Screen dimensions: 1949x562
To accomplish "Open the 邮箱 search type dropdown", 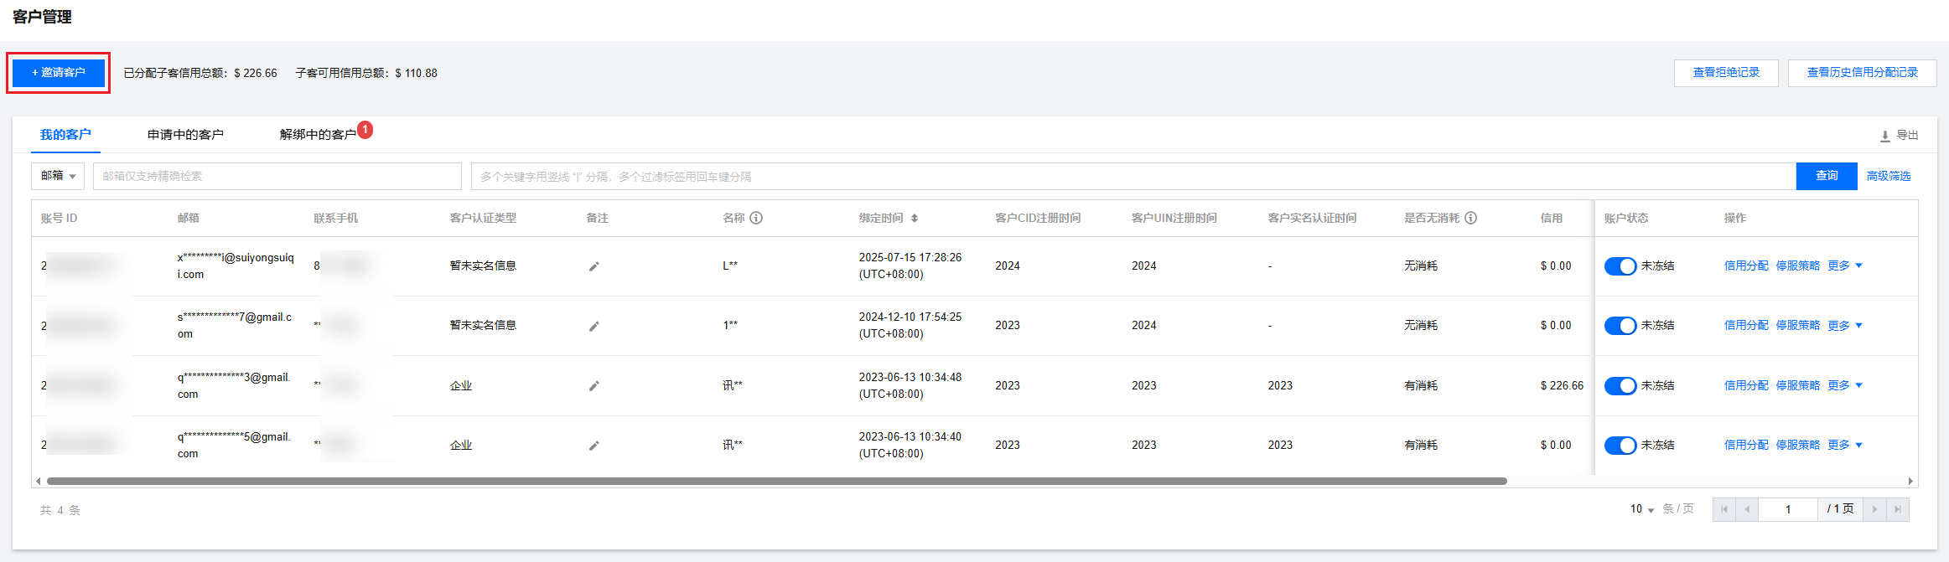I will [58, 176].
